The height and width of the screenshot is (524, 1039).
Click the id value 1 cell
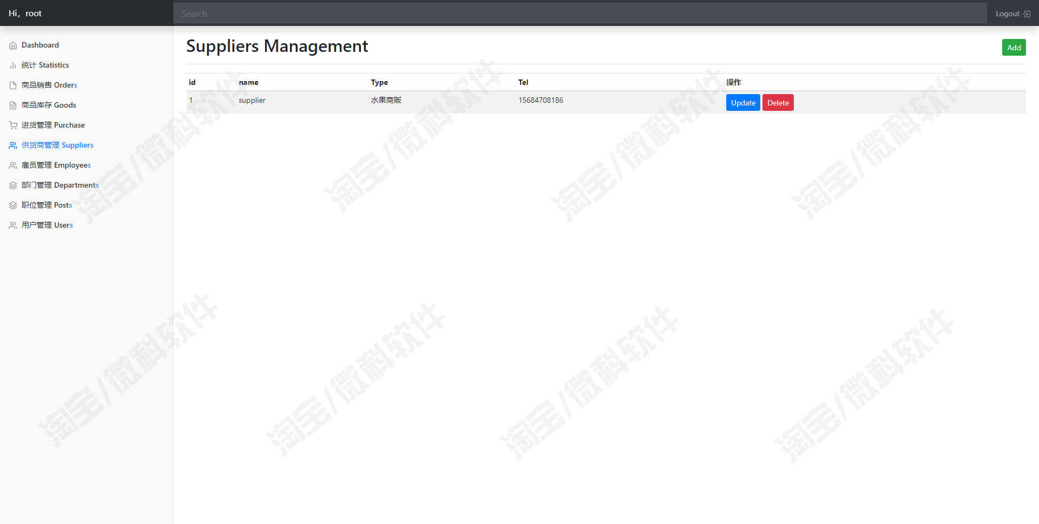point(190,101)
